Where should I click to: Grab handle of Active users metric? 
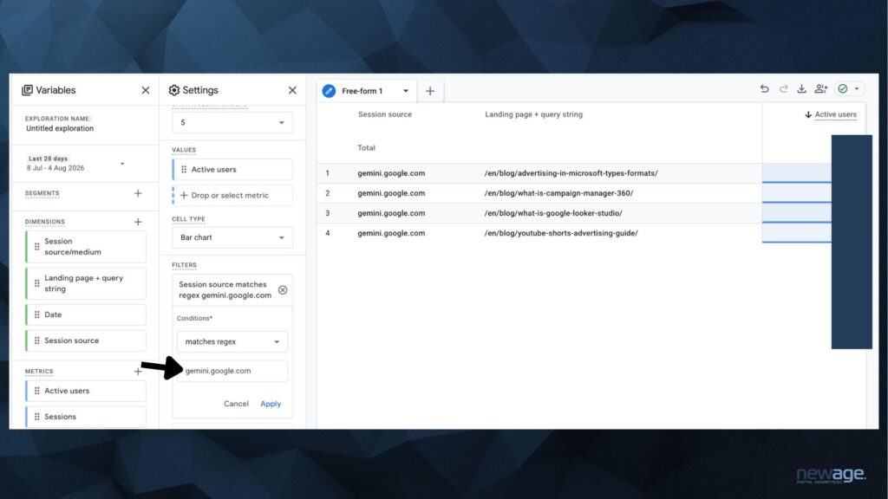click(x=36, y=391)
